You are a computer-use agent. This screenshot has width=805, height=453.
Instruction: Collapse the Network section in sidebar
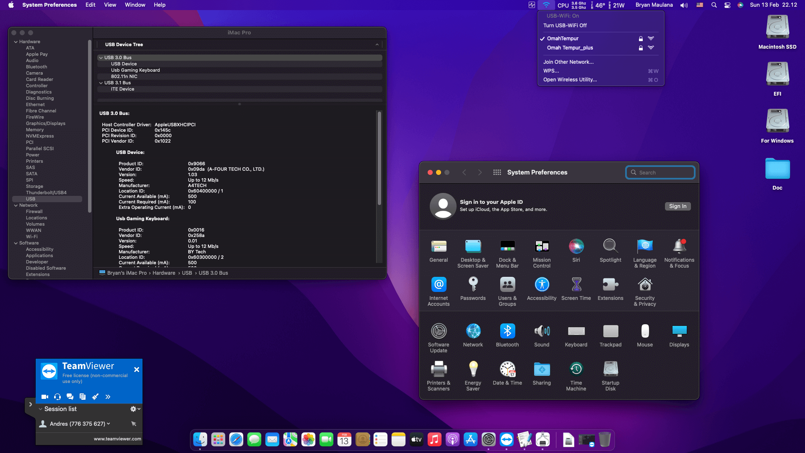click(16, 206)
